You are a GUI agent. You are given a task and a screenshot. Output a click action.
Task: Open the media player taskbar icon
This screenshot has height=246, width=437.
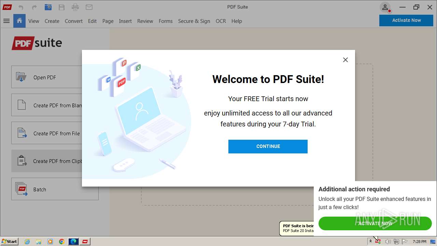(50, 242)
